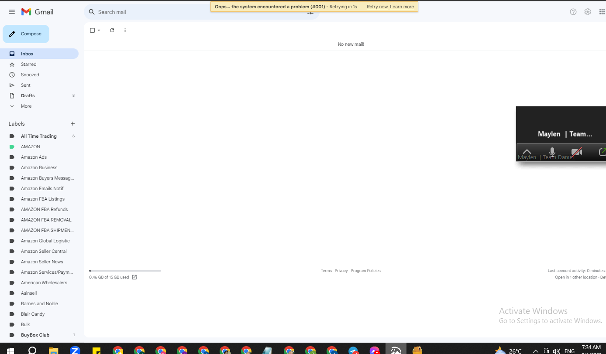Viewport: 606px width, 354px height.
Task: Open the select dropdown arrow beside checkbox
Action: coord(99,30)
